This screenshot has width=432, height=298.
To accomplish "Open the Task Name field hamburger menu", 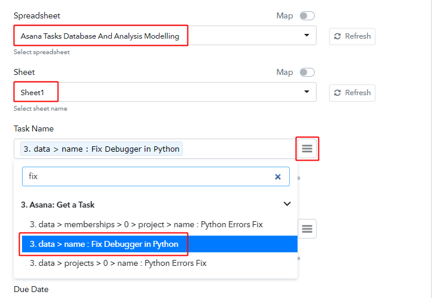I will [307, 149].
